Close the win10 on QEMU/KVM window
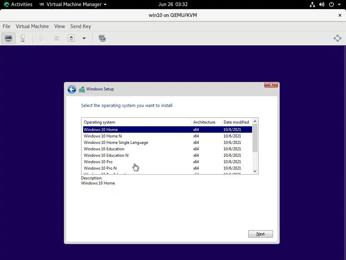This screenshot has width=346, height=260. [x=340, y=15]
